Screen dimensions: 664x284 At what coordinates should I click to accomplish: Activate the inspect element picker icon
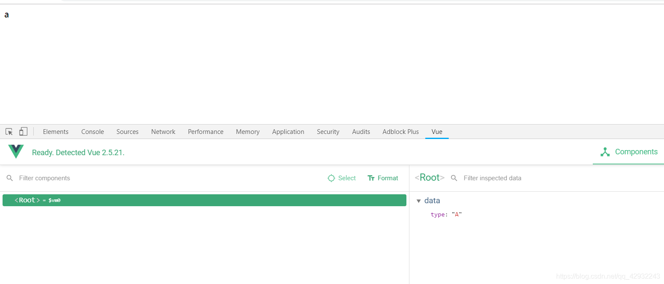9,132
